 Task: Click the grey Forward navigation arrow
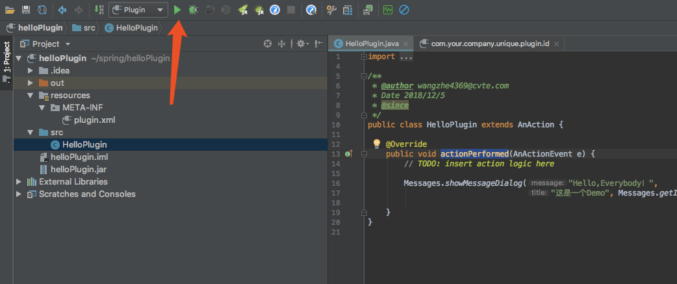pos(78,10)
